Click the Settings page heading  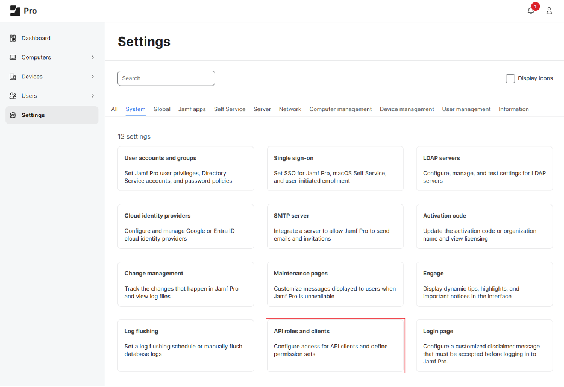point(144,42)
